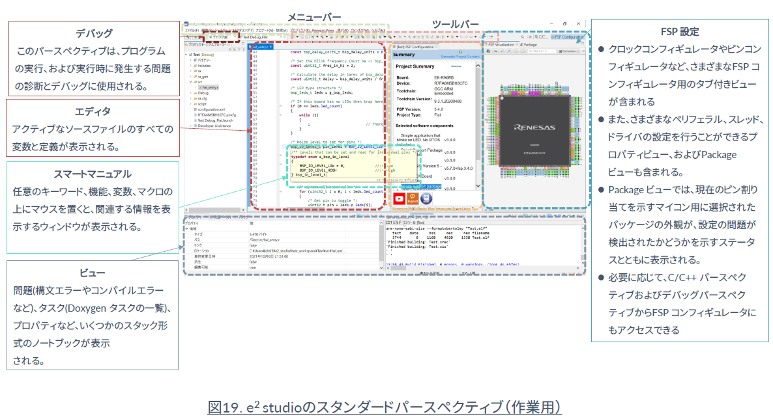
Task: Click the Collapse All icon in Project Explorer
Action: pos(229,49)
